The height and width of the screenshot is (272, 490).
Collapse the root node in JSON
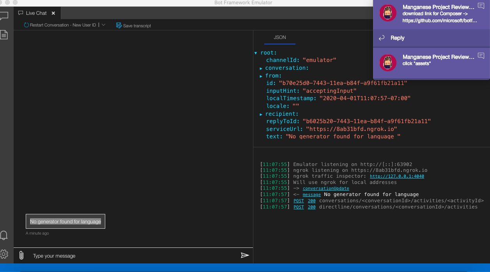(256, 53)
